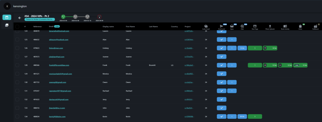The width and height of the screenshot is (322, 122).
Task: Open email frank@fbrunettilaw.com
Action: pos(59,65)
